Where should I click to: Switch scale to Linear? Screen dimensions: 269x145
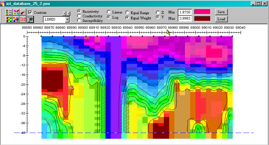point(109,12)
